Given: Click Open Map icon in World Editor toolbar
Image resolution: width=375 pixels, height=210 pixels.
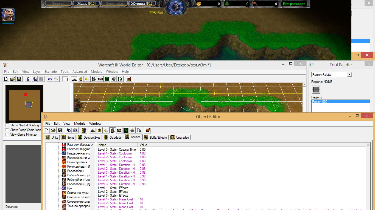Looking at the screenshot, I should click(13, 79).
